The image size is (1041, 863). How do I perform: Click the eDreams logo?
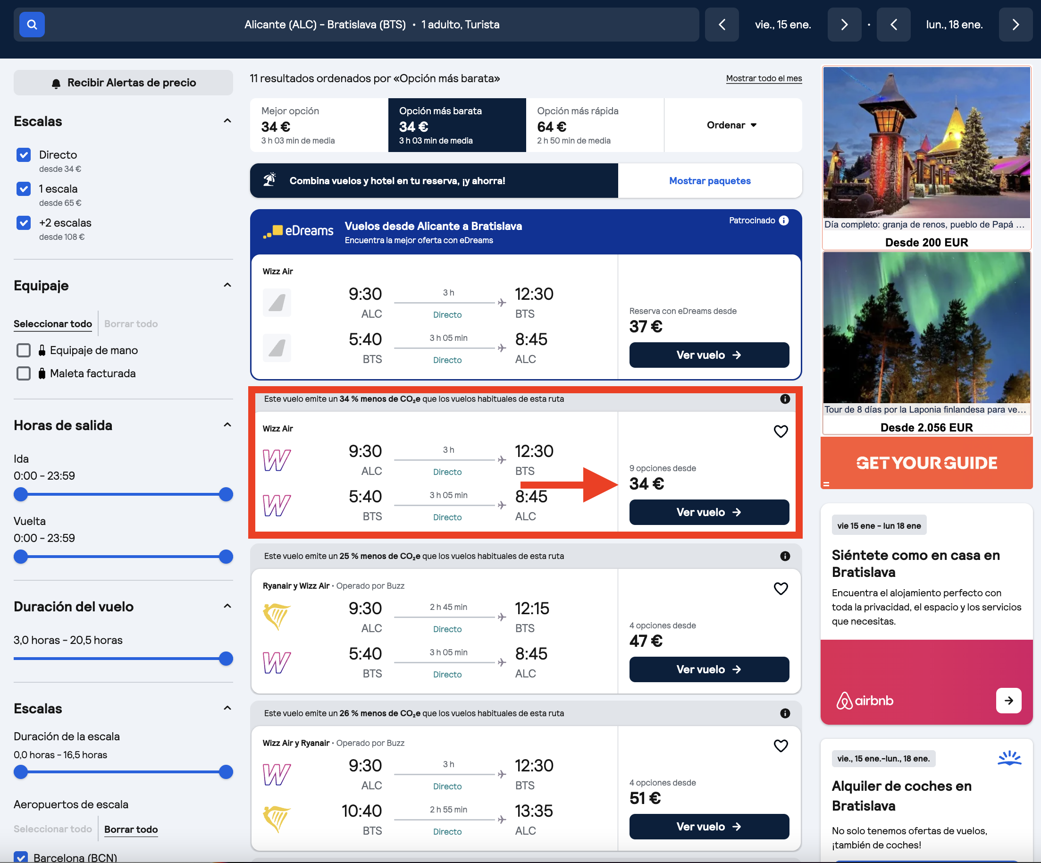[298, 231]
